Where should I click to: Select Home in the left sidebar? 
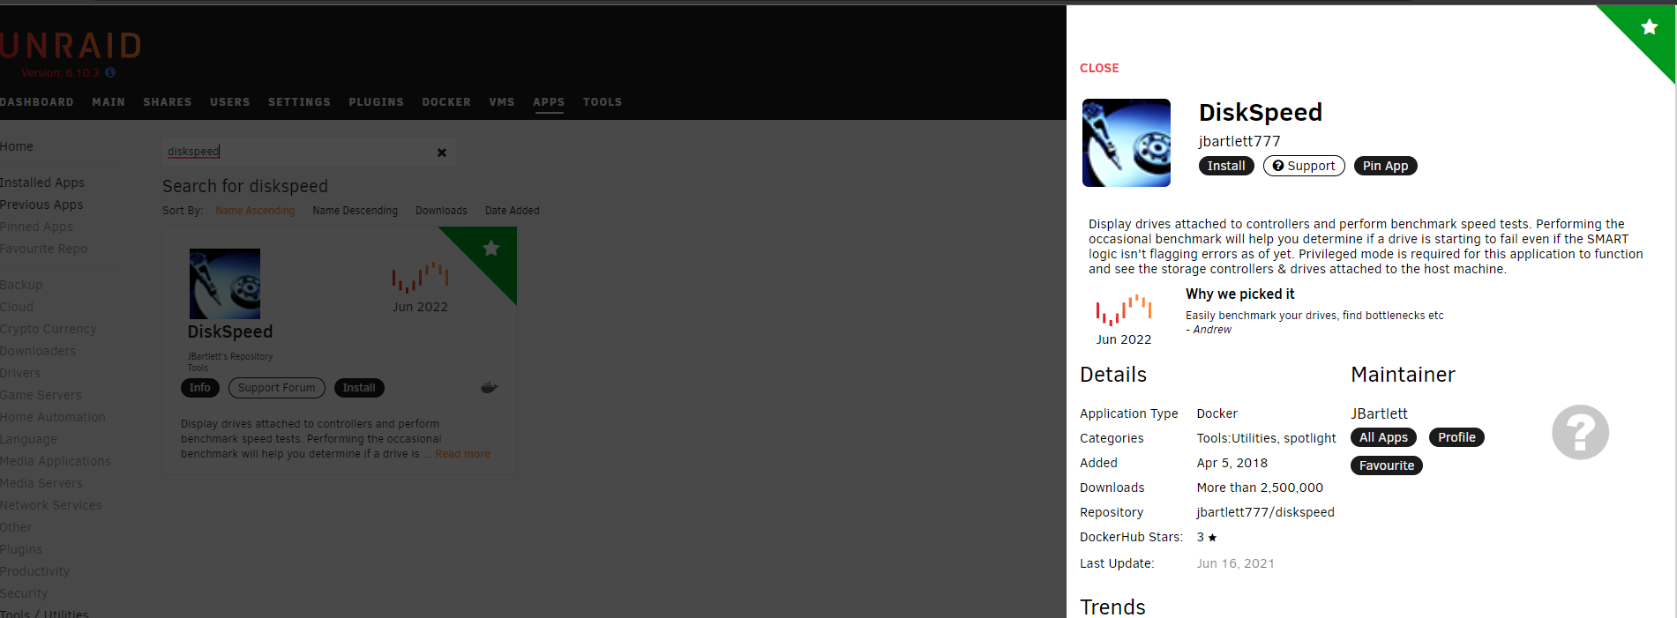[17, 146]
